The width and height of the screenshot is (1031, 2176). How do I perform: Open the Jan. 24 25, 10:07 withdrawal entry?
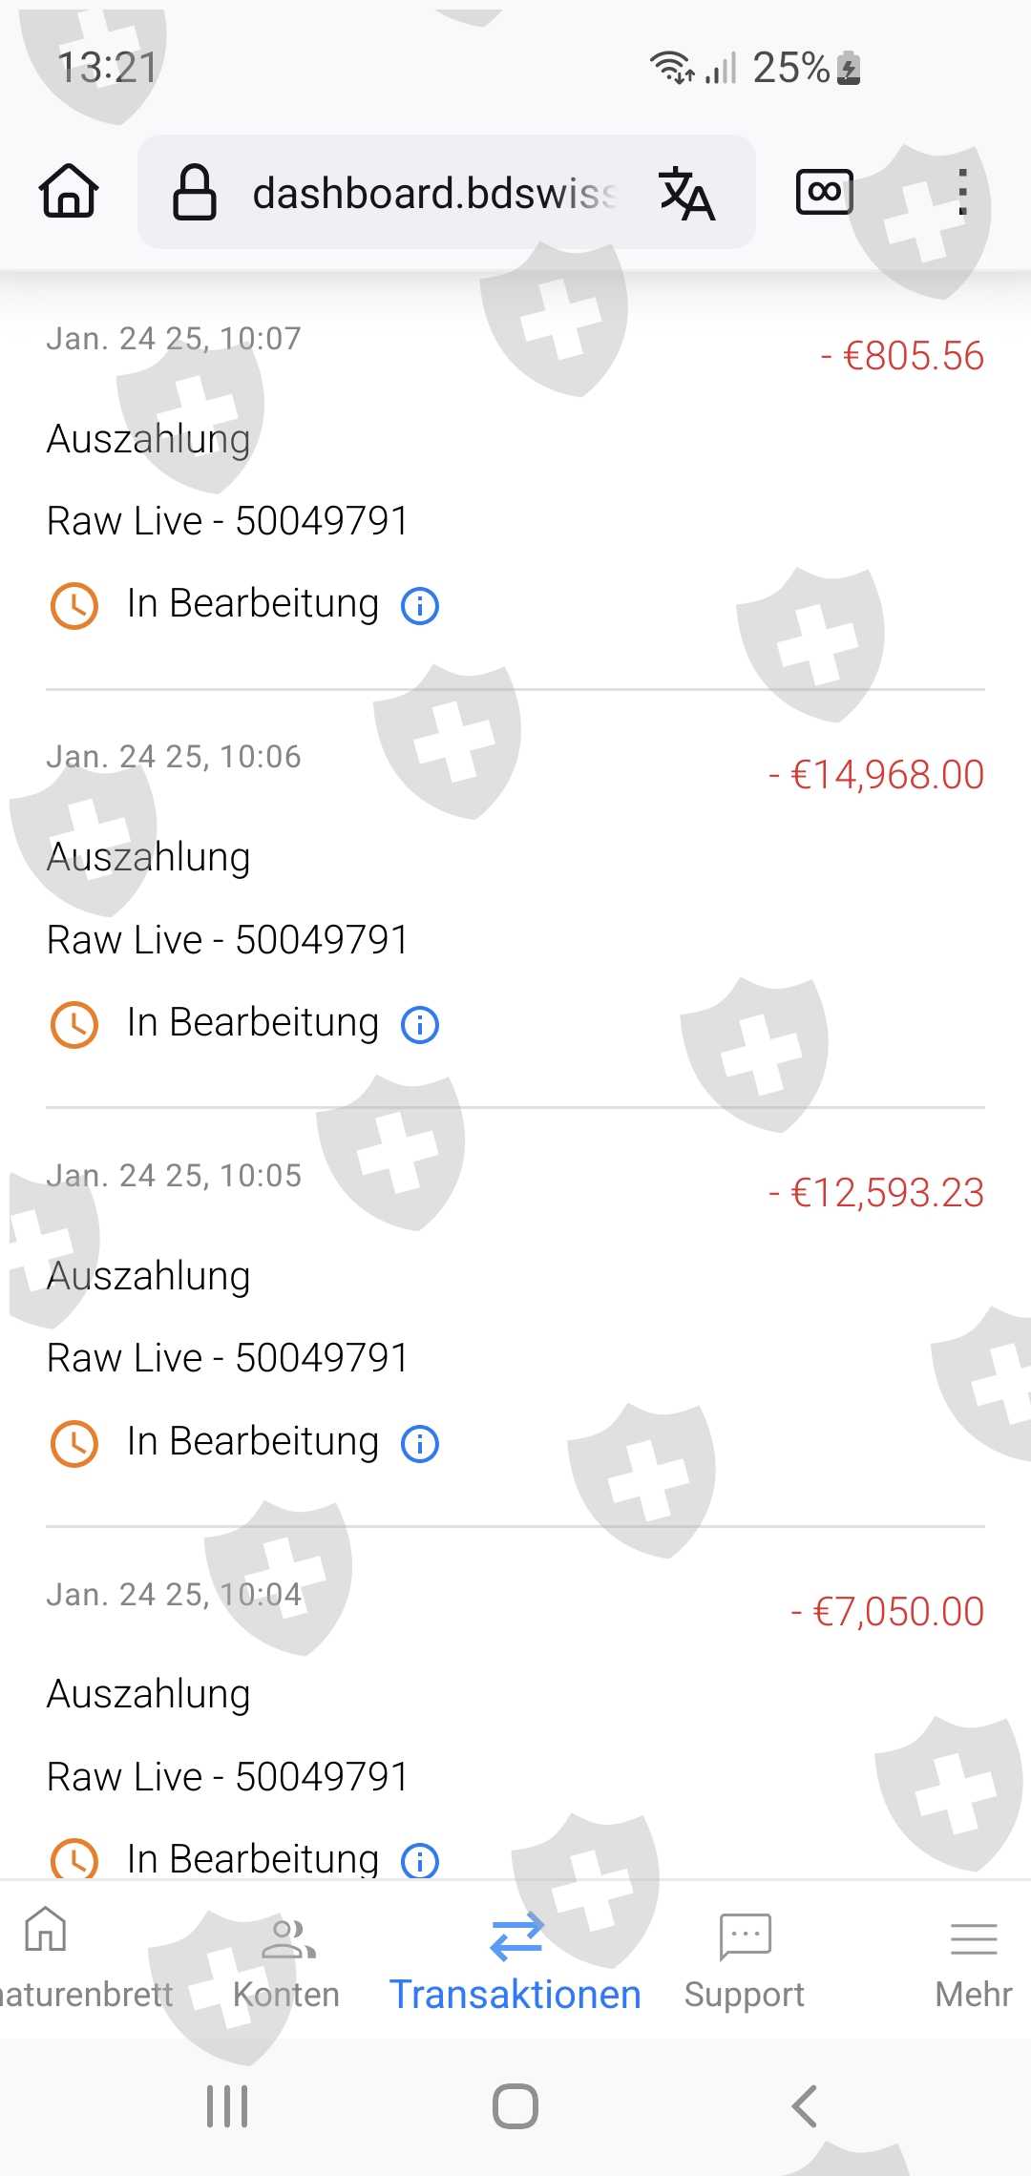pos(515,480)
